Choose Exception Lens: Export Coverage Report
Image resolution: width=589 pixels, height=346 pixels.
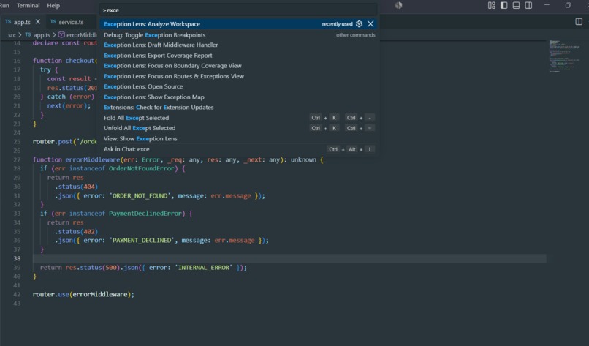(x=239, y=56)
